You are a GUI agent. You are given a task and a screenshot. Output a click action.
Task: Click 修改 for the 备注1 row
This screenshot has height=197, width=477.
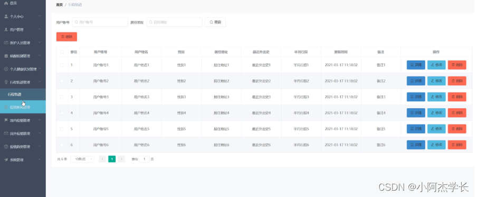coord(436,65)
